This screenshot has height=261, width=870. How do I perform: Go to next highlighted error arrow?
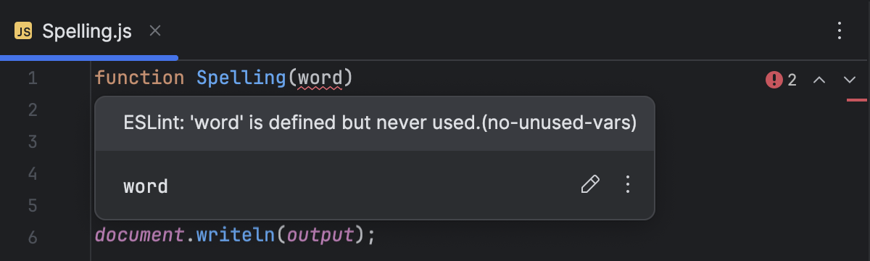point(850,80)
